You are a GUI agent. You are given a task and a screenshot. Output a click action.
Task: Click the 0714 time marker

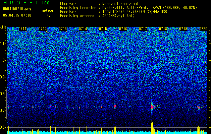[x=83, y=29]
